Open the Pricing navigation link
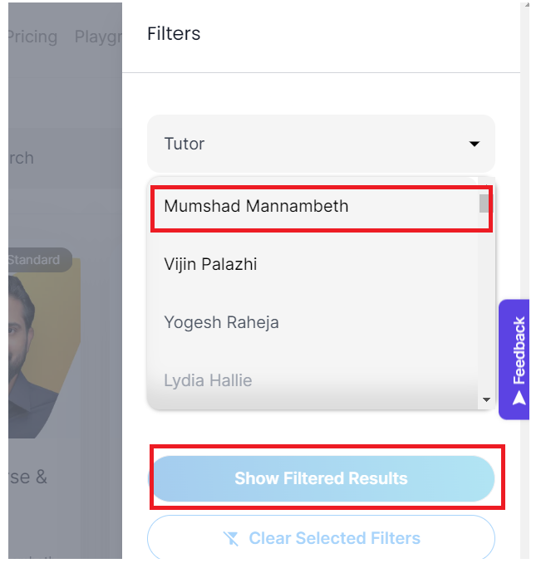This screenshot has height=573, width=541. click(x=32, y=37)
